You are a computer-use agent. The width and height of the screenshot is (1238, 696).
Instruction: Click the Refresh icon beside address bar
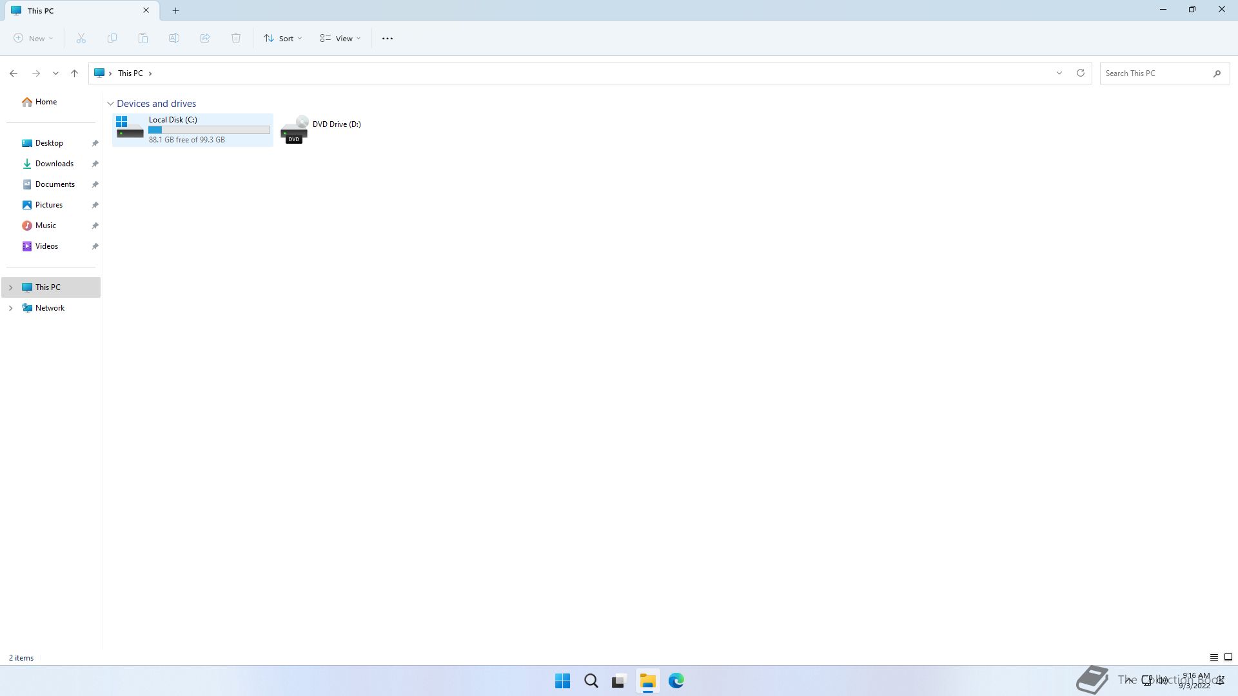[x=1081, y=73]
